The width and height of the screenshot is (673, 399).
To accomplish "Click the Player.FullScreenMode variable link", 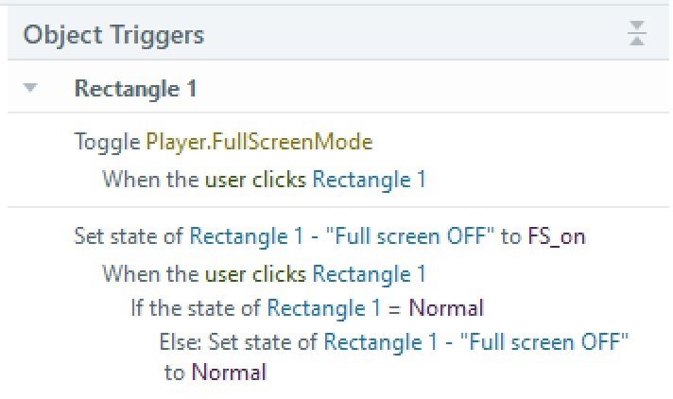I will [259, 142].
